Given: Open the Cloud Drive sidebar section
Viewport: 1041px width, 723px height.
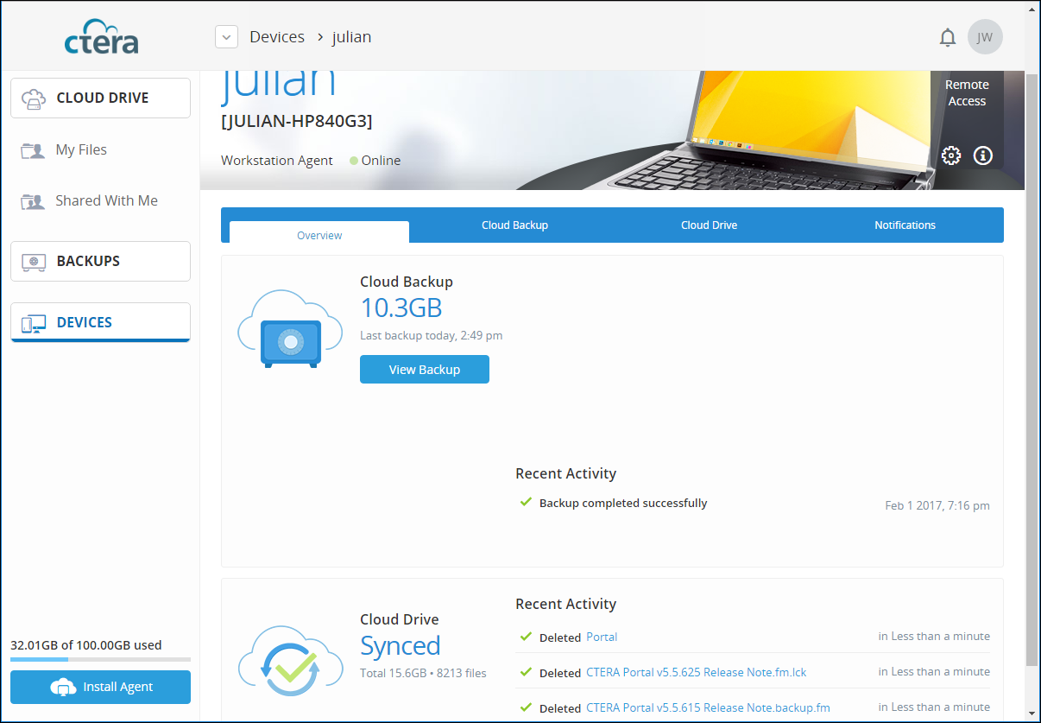Looking at the screenshot, I should [100, 98].
